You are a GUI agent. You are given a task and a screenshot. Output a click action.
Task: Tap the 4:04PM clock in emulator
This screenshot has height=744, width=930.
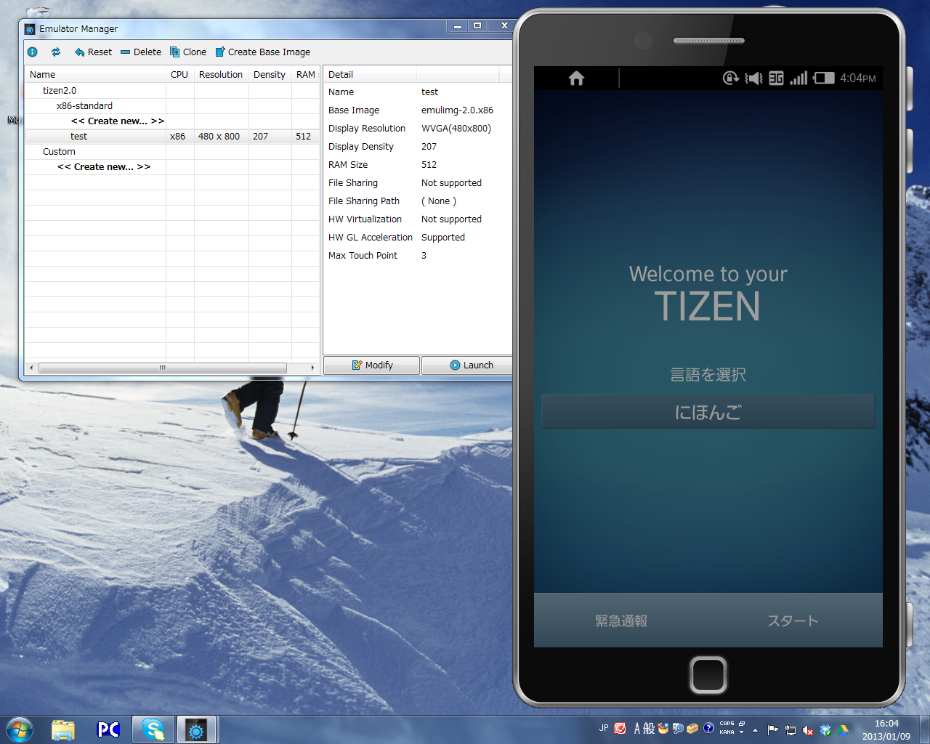tap(858, 78)
